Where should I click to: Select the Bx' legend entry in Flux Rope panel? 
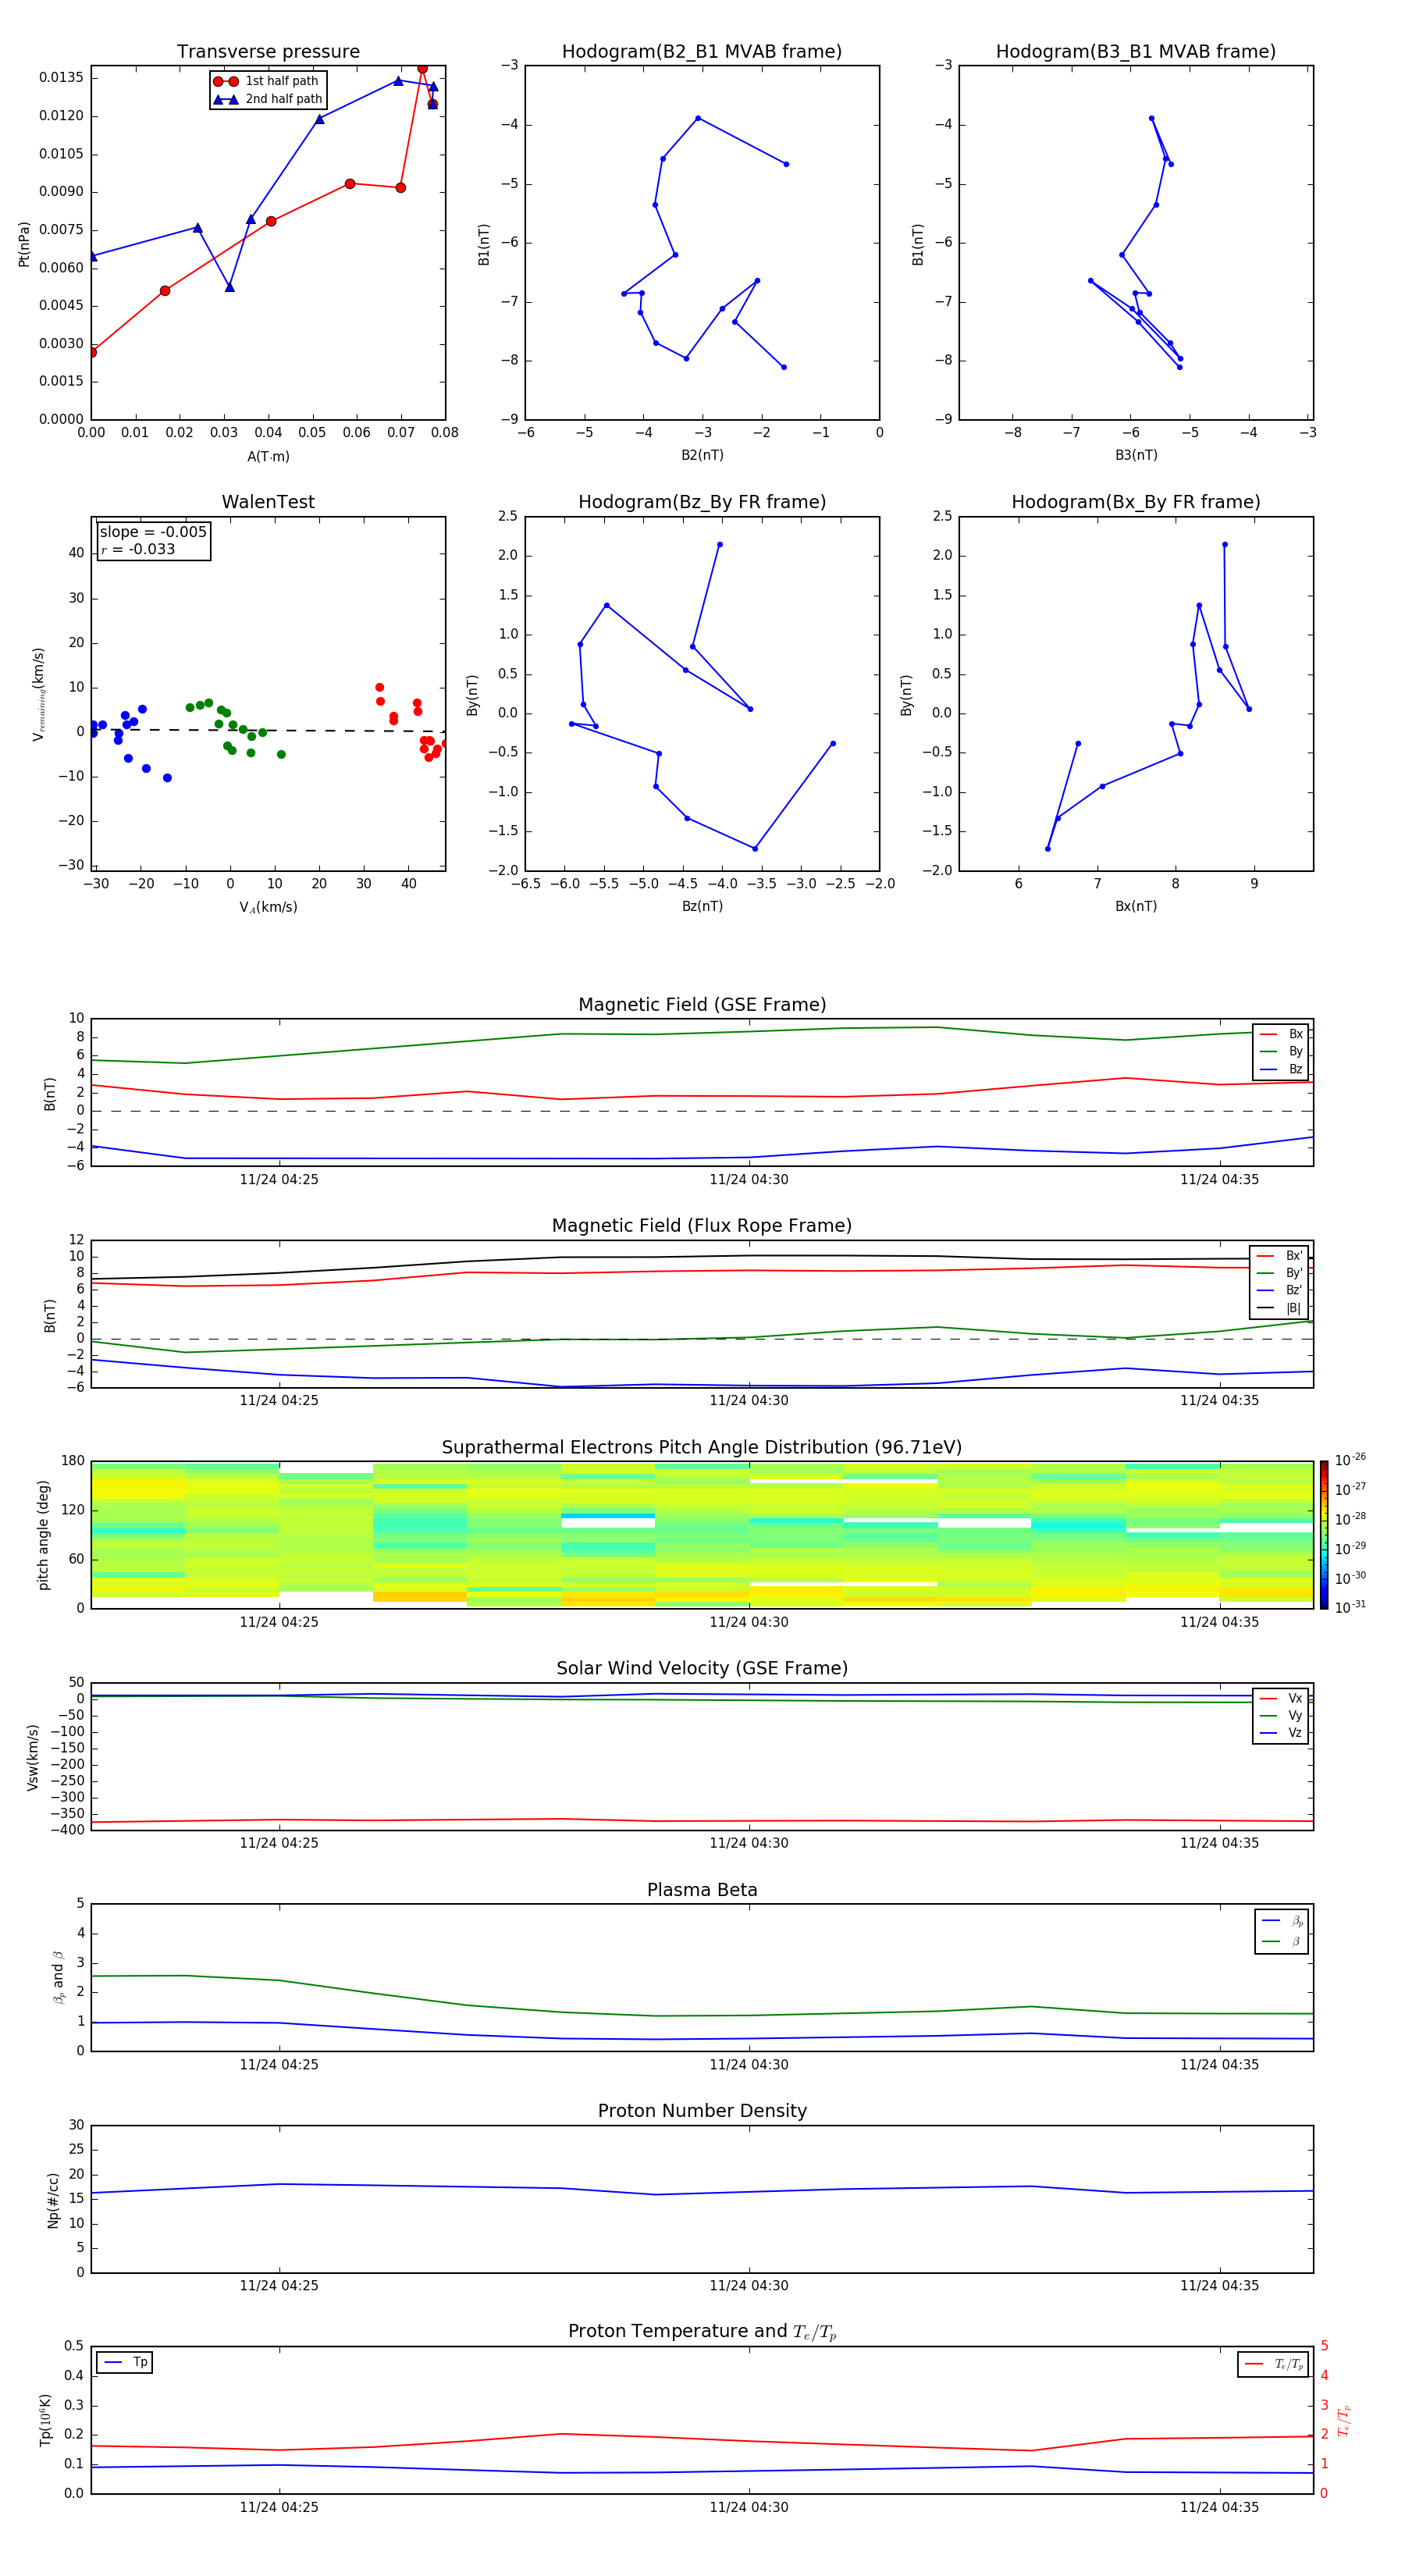click(1279, 1256)
